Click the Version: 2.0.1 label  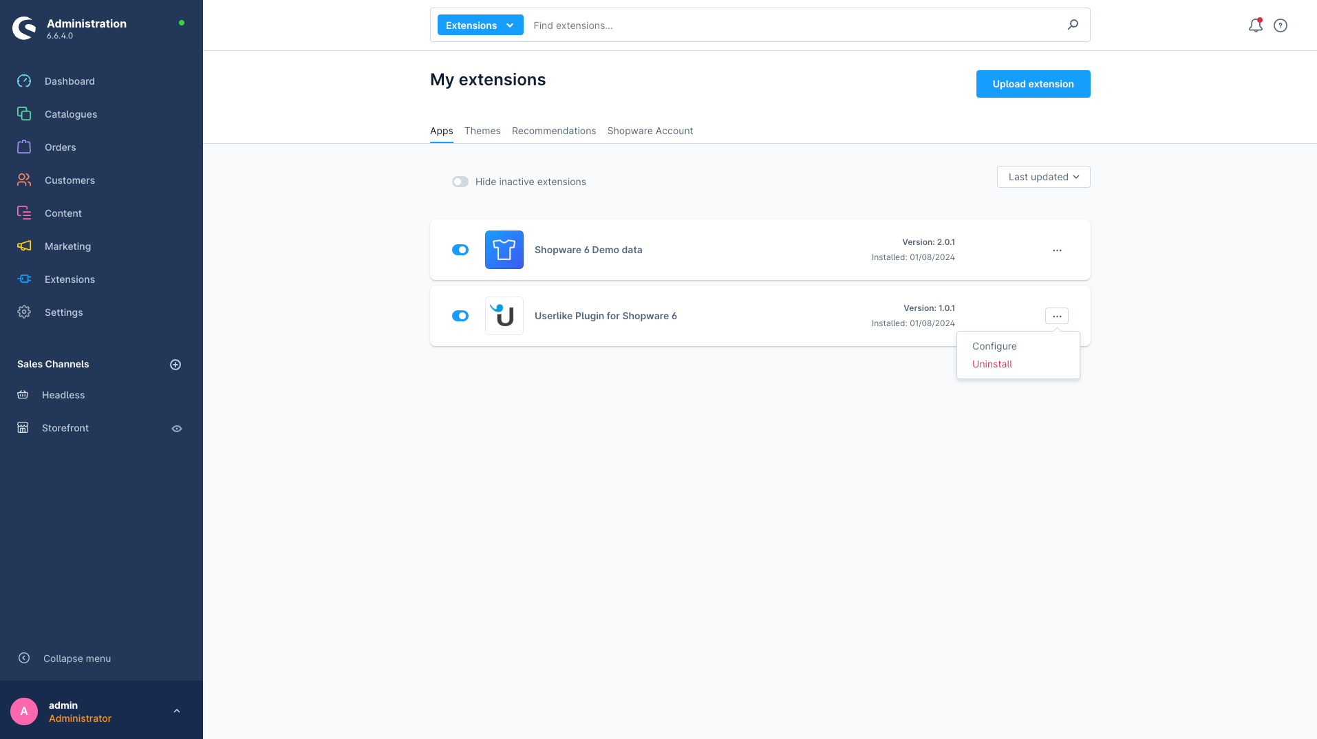[928, 242]
